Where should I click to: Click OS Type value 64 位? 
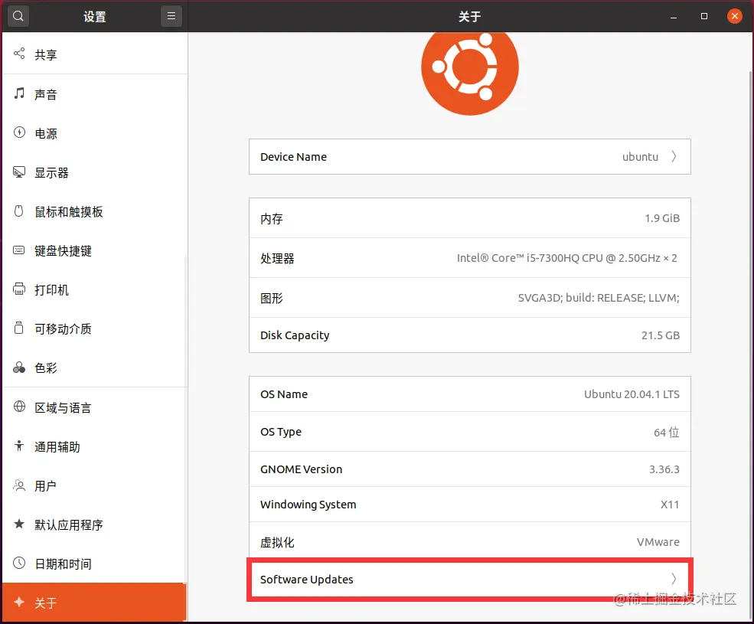coord(667,432)
